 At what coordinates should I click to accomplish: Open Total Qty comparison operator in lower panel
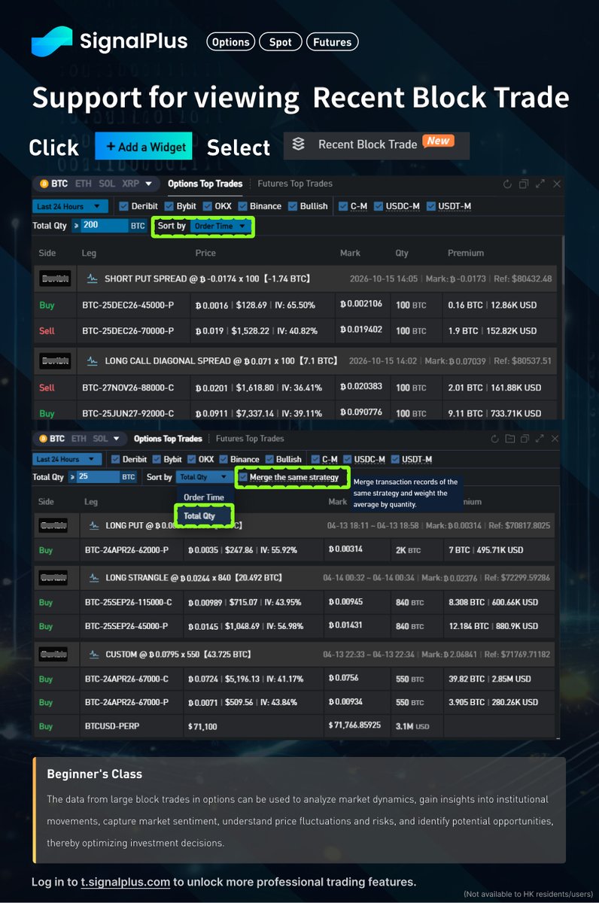(x=72, y=477)
